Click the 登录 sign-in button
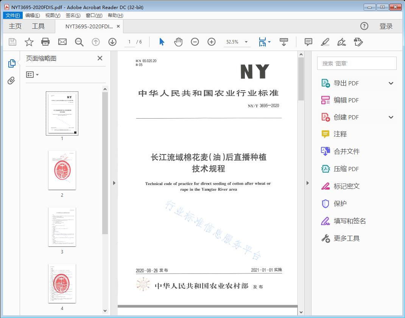 (x=386, y=26)
